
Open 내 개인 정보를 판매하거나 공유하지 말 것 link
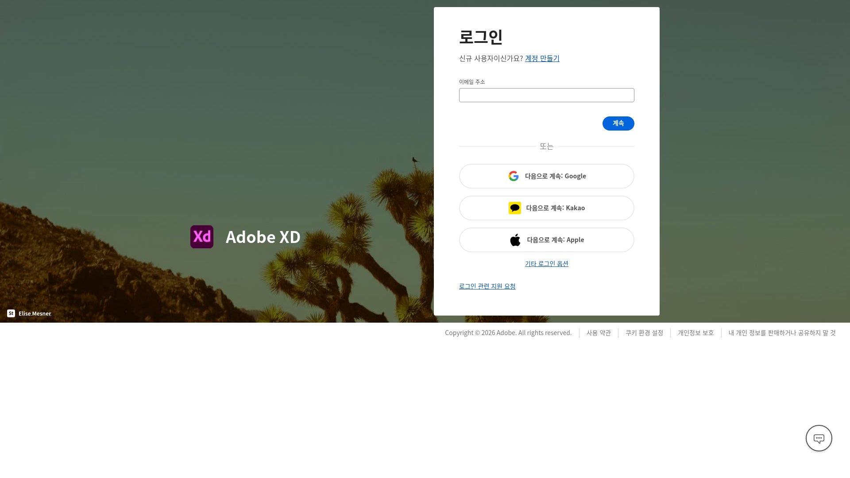(x=782, y=333)
